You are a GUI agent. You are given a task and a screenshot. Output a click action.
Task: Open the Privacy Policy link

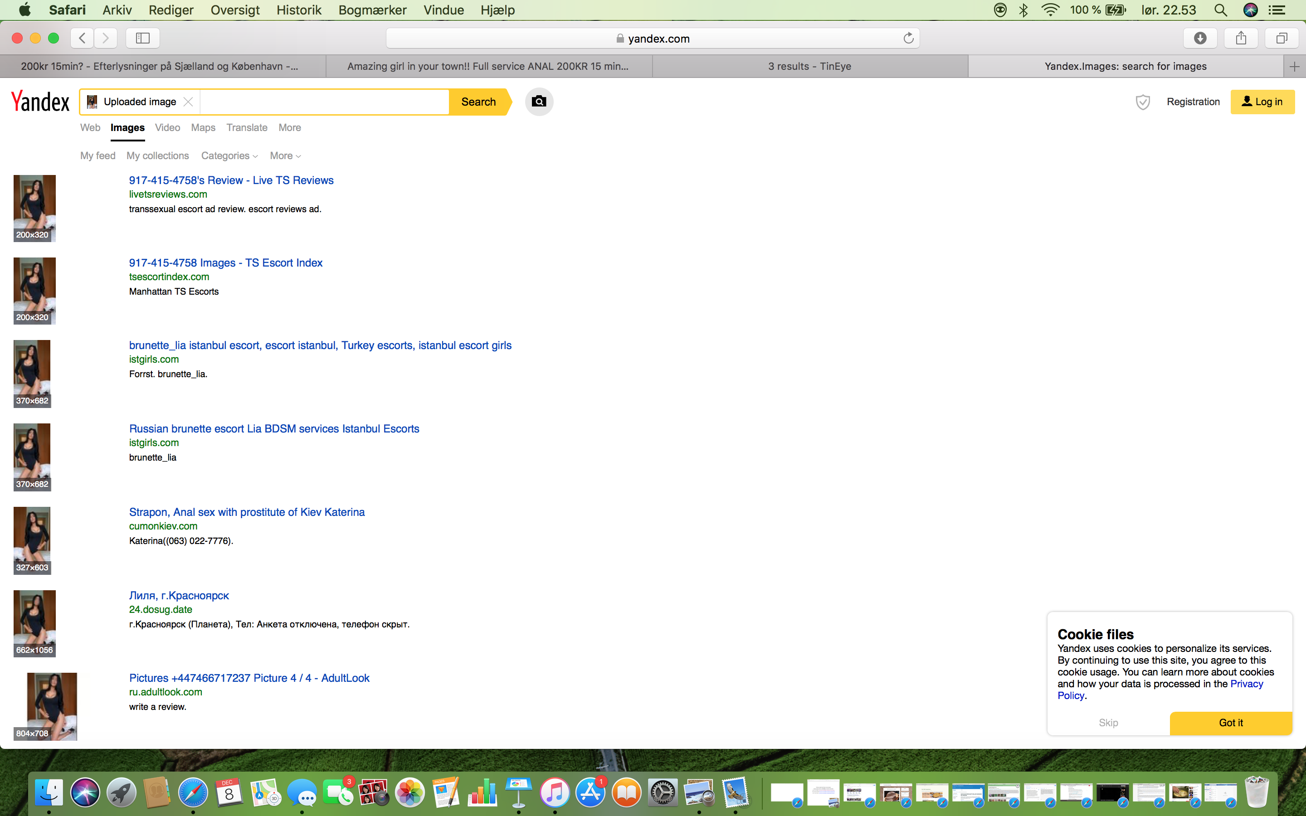[x=1160, y=690]
